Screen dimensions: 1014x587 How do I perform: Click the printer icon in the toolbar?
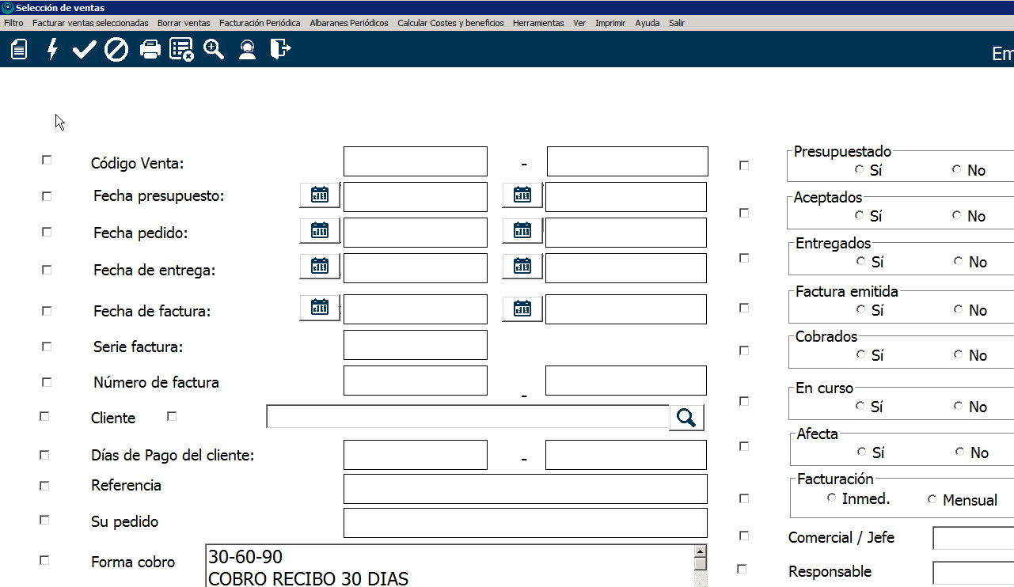point(150,50)
